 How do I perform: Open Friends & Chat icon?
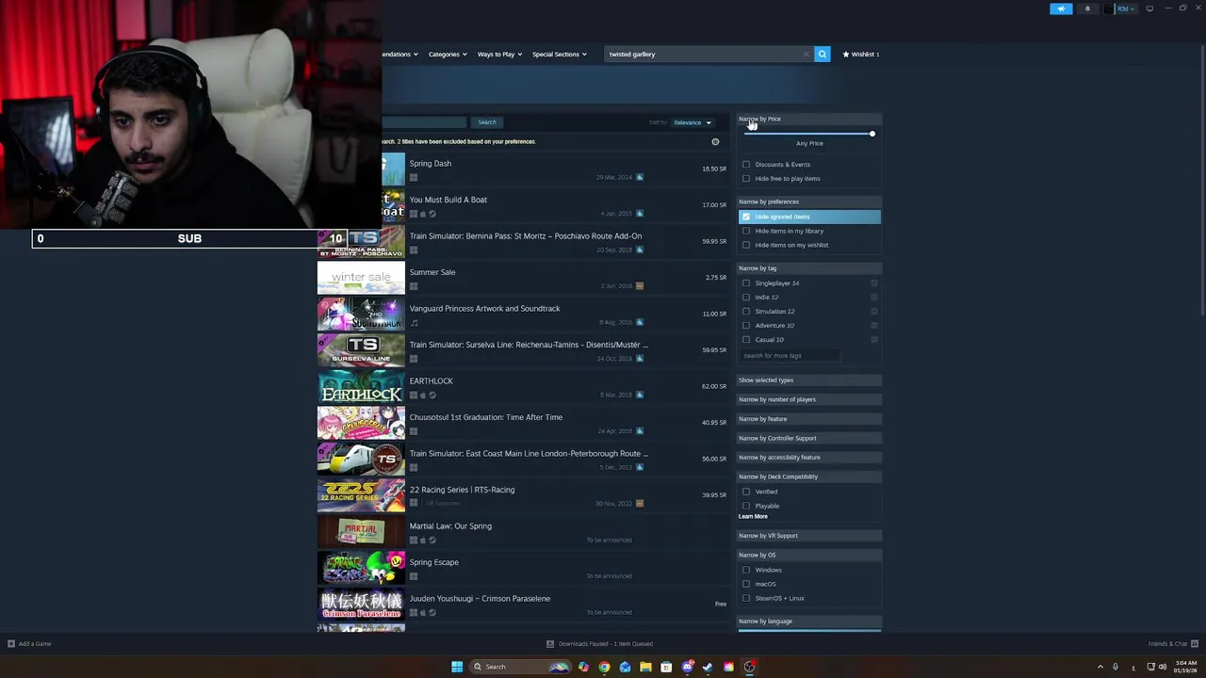(x=1194, y=644)
